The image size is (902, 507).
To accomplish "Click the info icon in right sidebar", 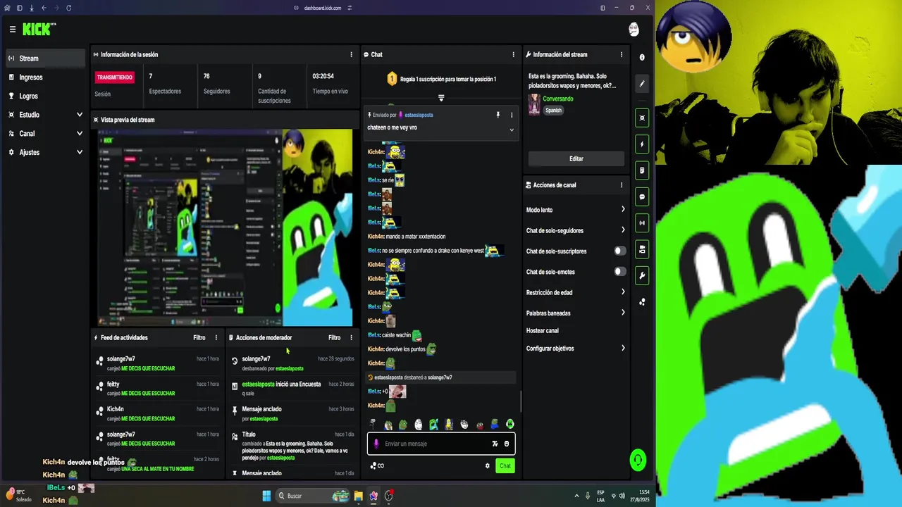I will (x=642, y=57).
